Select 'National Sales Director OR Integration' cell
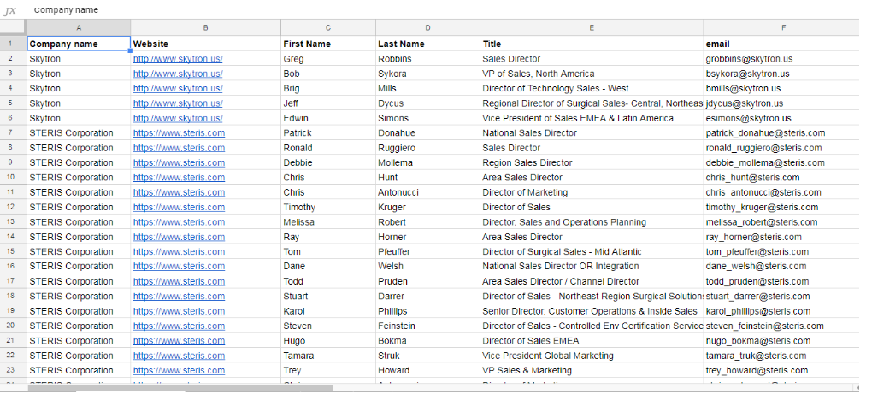The image size is (872, 394). (x=592, y=266)
